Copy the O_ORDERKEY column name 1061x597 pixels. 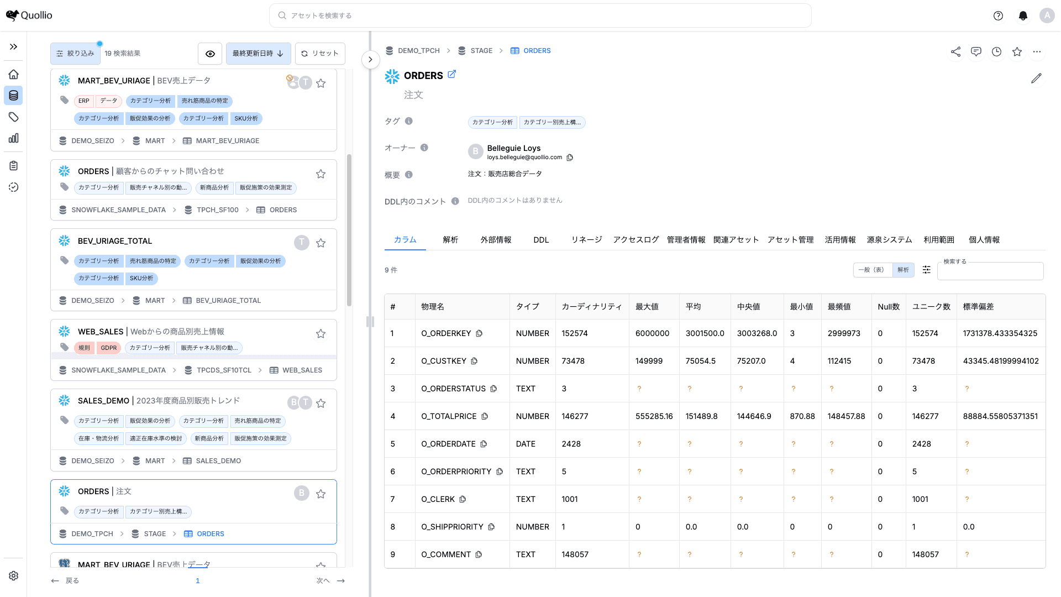(479, 333)
